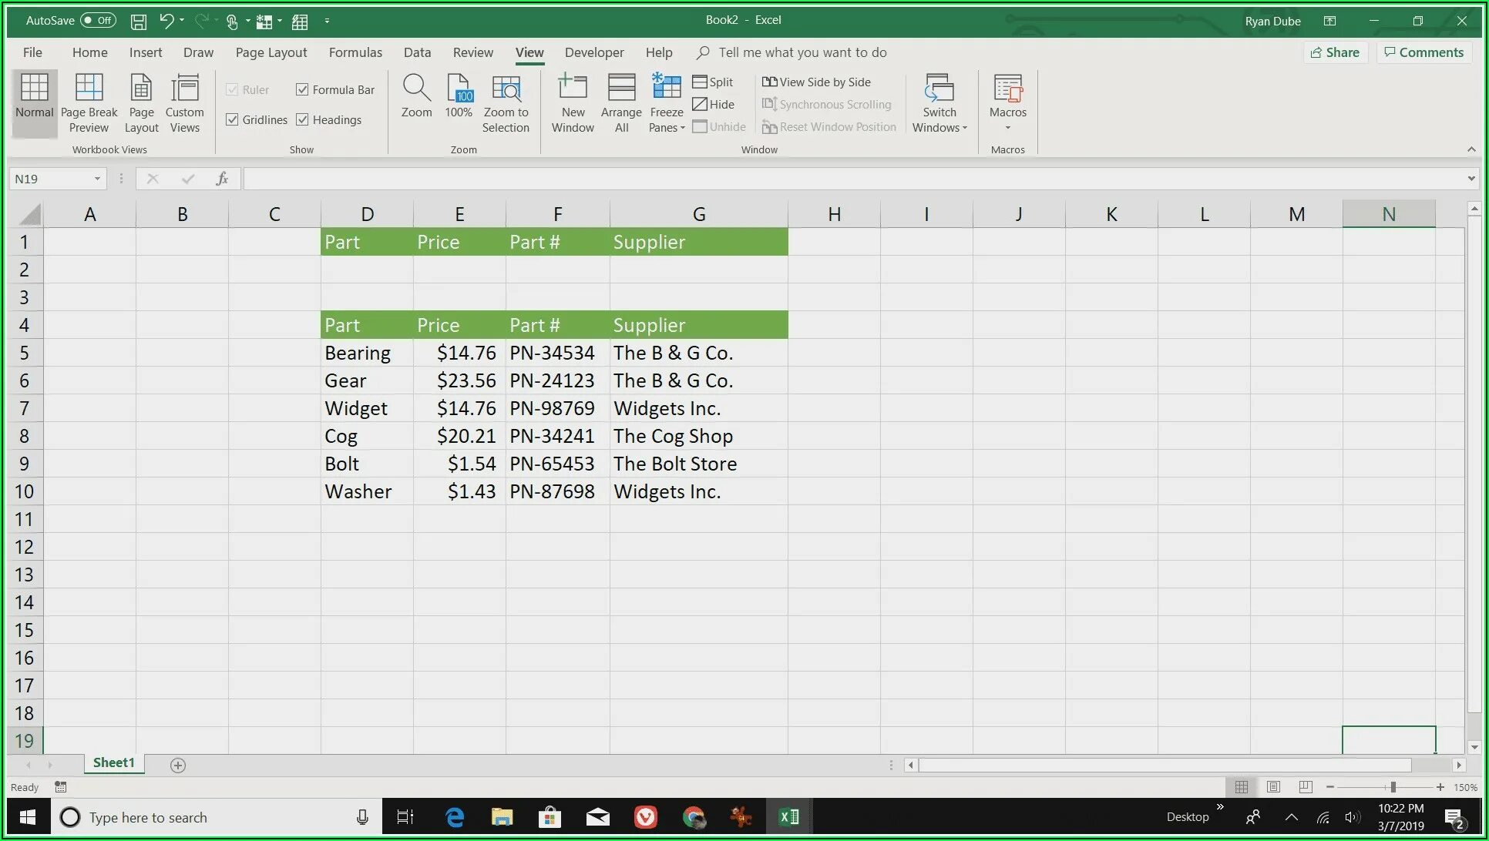
Task: Turn on the AutoSave toggle
Action: pyautogui.click(x=98, y=21)
